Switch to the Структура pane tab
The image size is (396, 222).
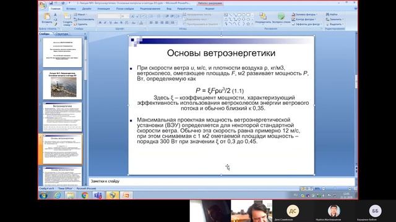[x=62, y=33]
